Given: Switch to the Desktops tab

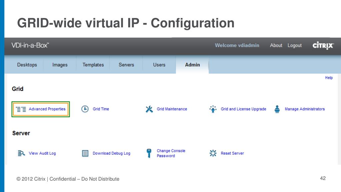Looking at the screenshot, I should point(27,65).
